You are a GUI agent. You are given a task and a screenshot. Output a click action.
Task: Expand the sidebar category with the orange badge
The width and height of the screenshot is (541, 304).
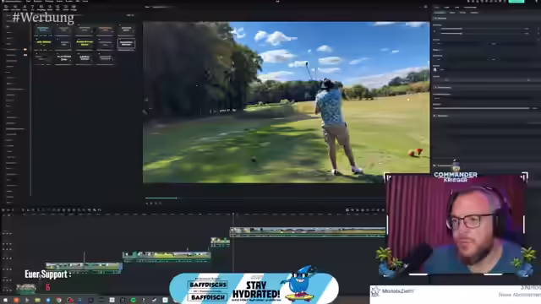(15, 49)
